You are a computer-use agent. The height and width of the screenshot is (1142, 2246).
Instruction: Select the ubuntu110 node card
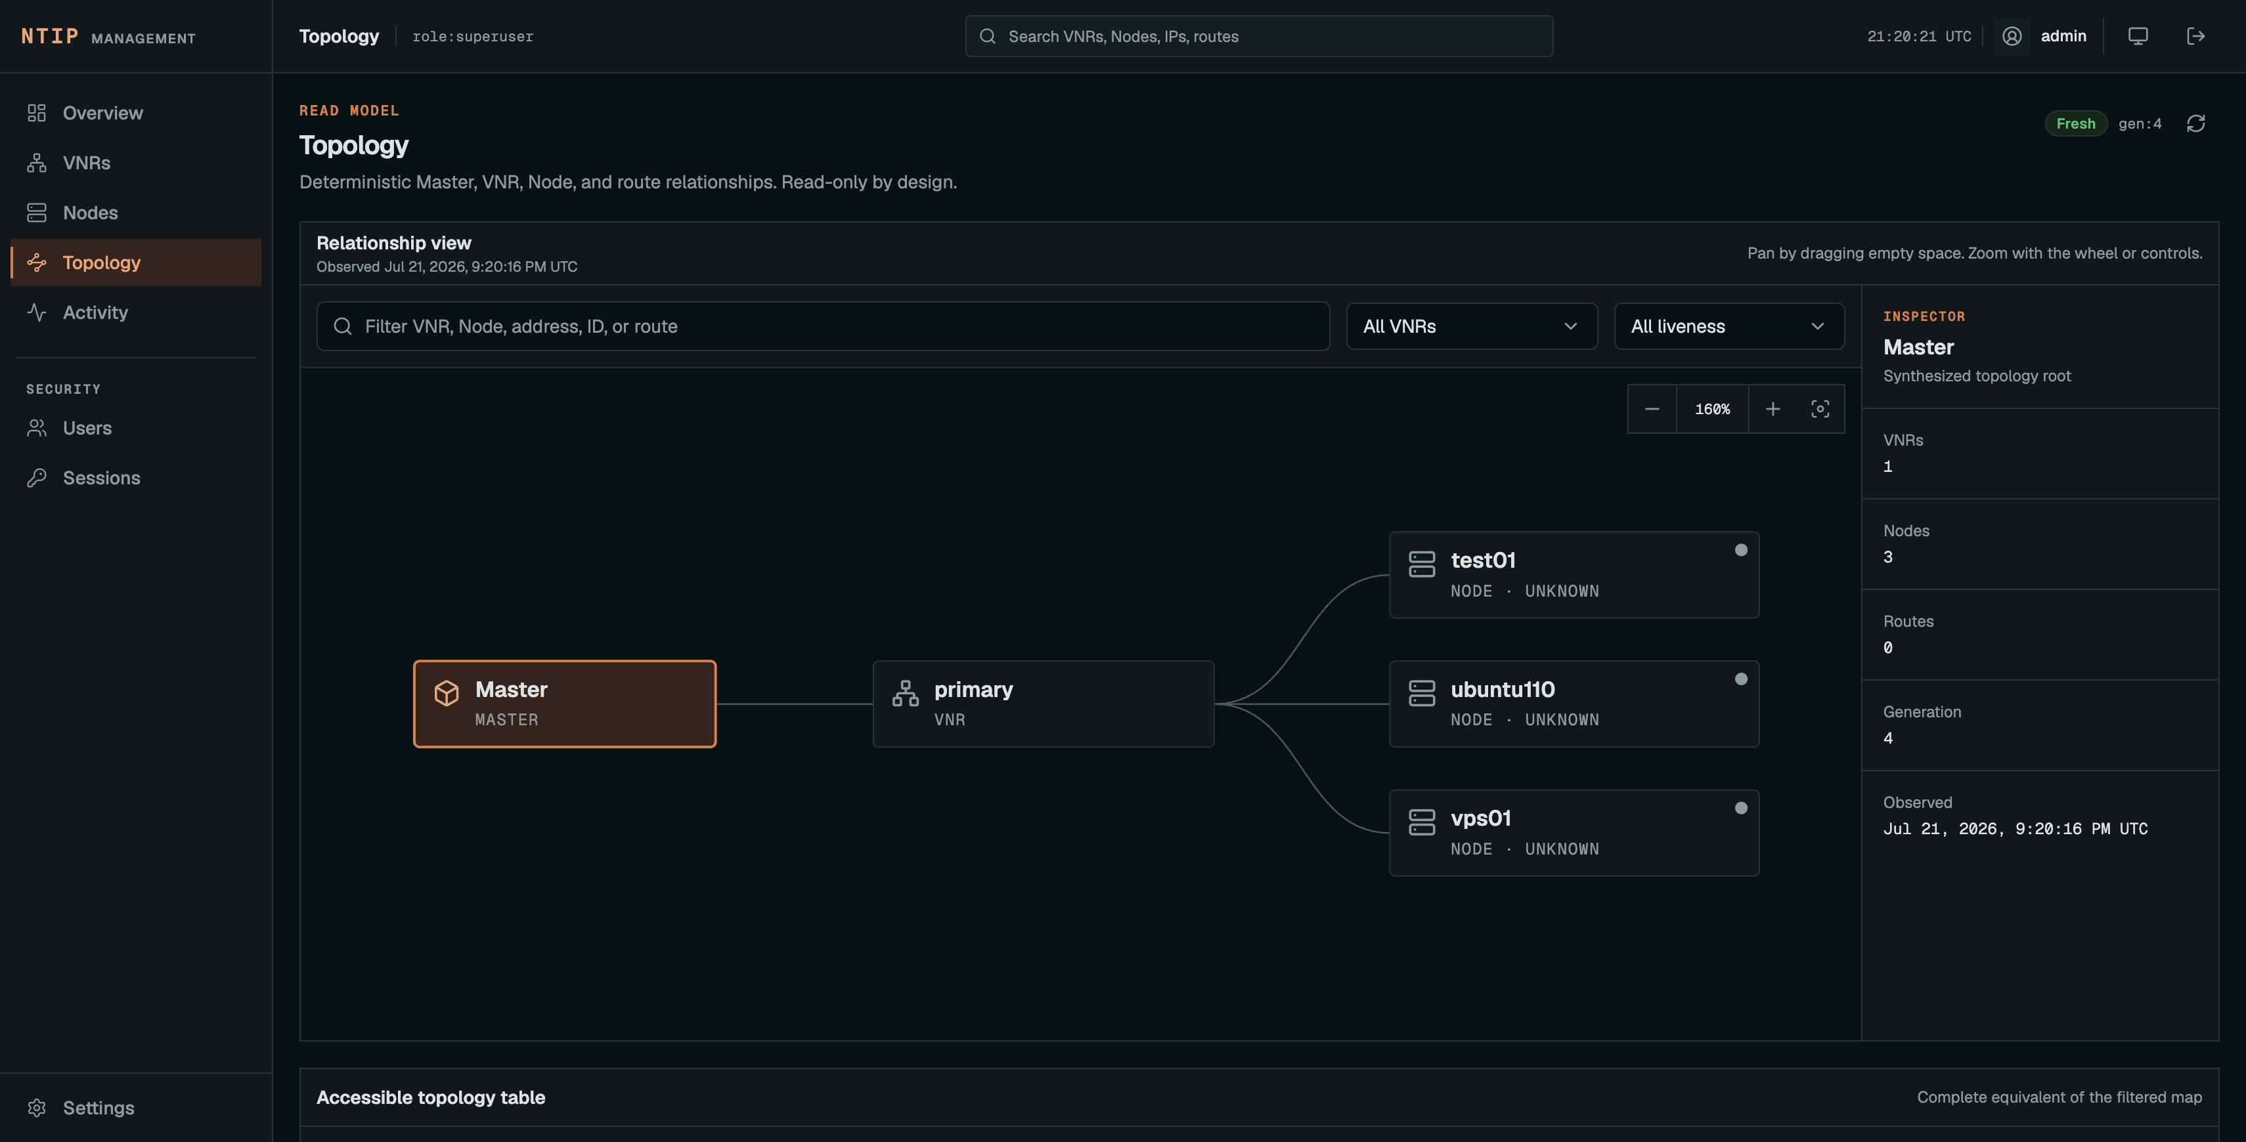[x=1574, y=704]
